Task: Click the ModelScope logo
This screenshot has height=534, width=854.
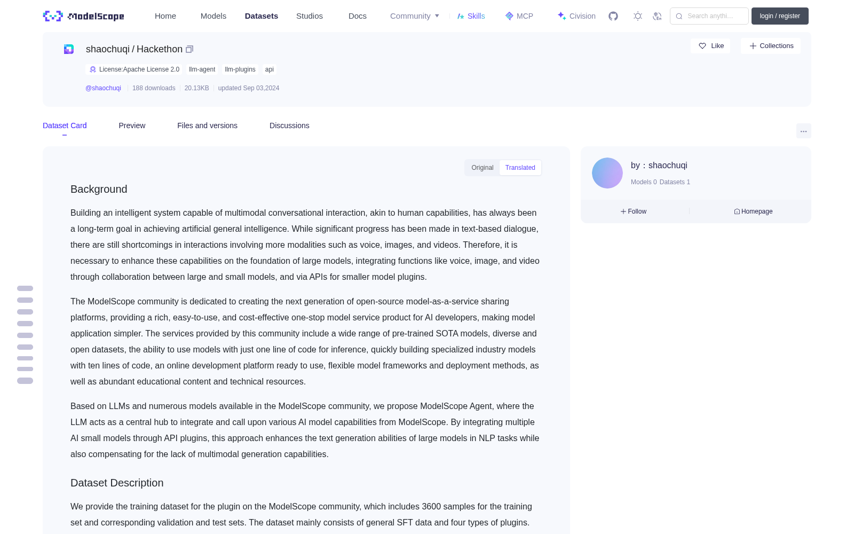Action: [x=83, y=16]
